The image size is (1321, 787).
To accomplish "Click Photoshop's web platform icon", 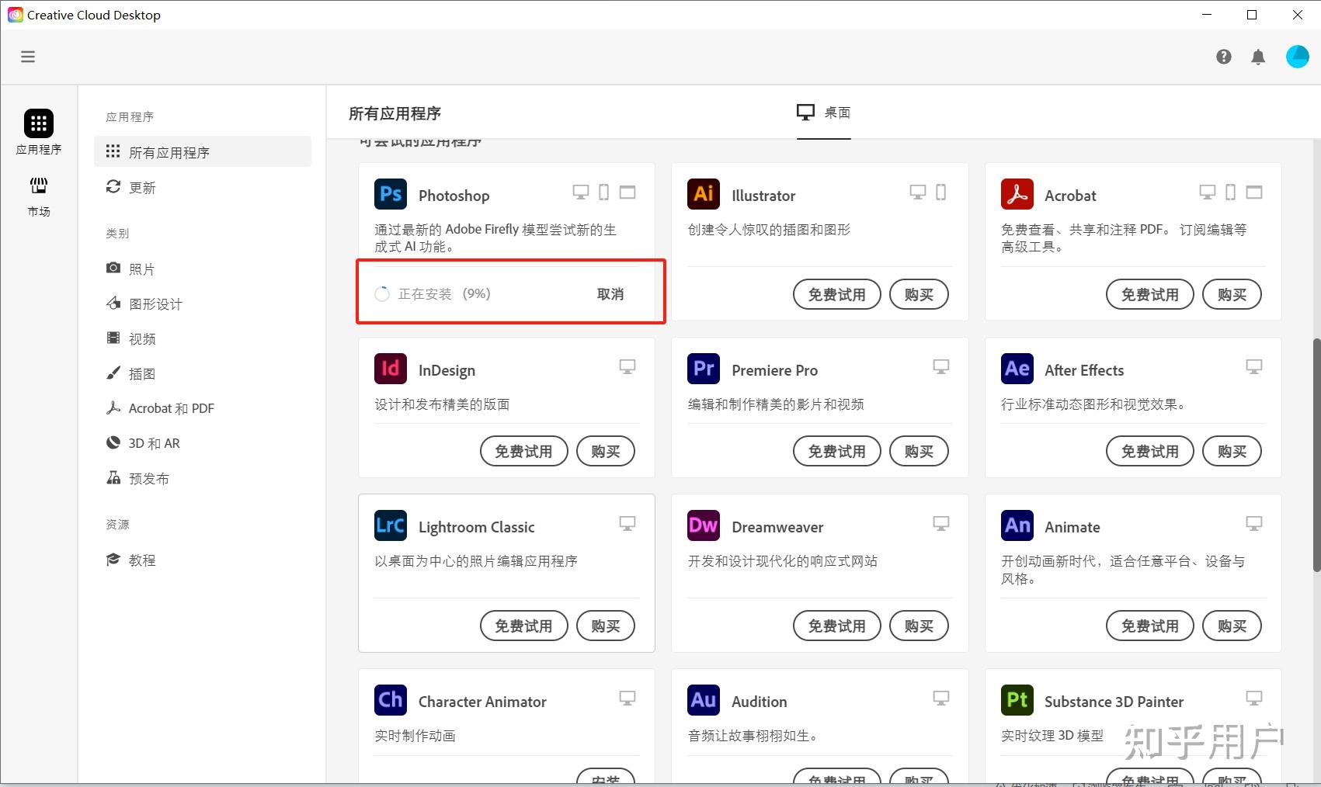I will tap(627, 192).
